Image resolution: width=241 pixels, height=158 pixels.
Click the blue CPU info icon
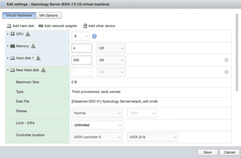[x=94, y=36]
